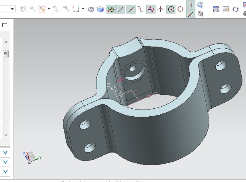Screen dimensions: 246x182
Task: Click the left panel vertical scrollbar thumb
Action: pyautogui.click(x=6, y=54)
